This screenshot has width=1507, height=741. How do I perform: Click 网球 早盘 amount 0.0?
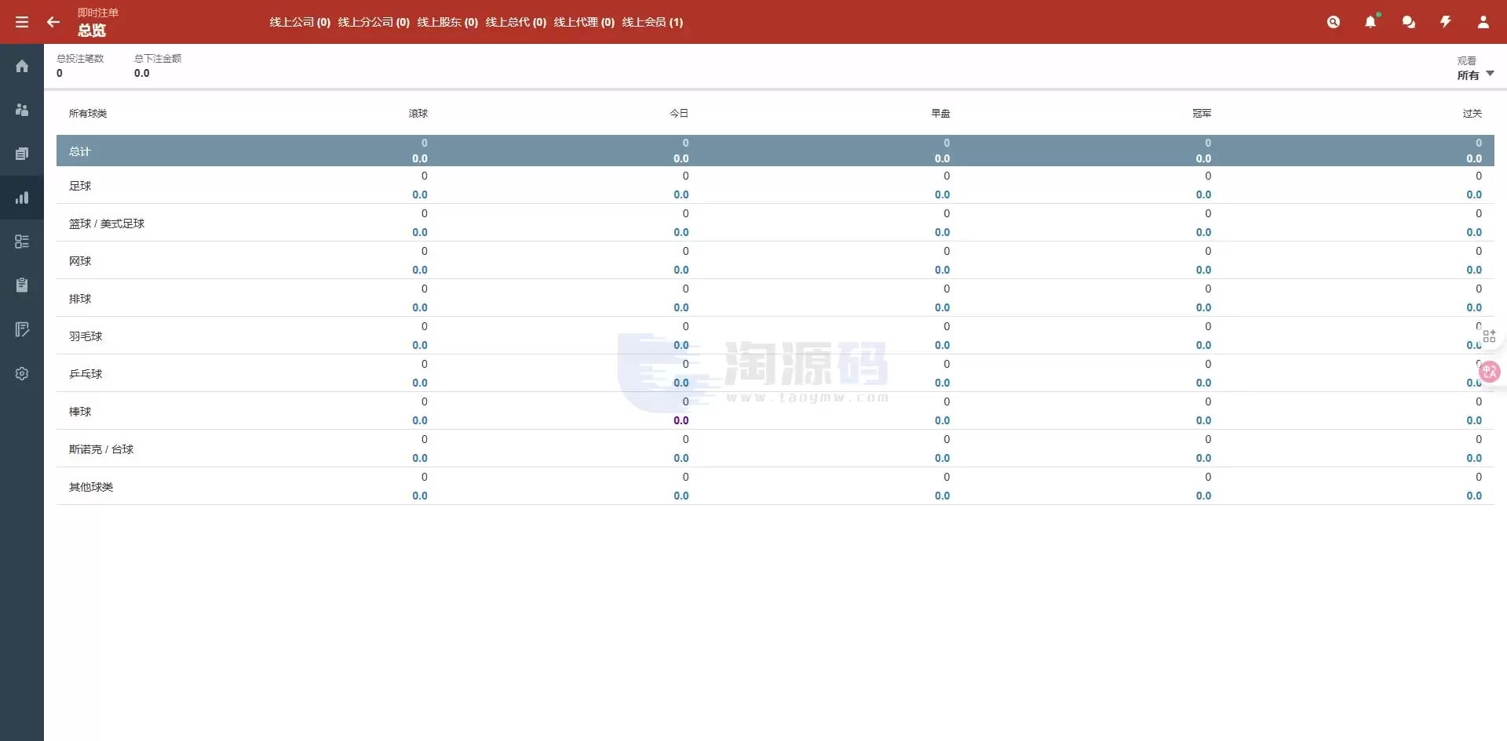point(942,270)
